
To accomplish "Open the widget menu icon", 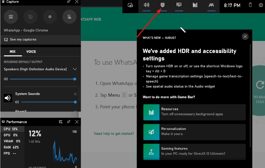I will click(x=130, y=5).
